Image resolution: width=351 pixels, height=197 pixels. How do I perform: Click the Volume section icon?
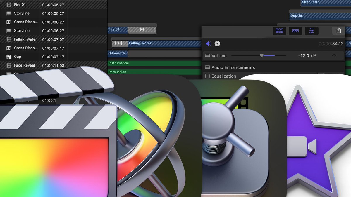pyautogui.click(x=207, y=55)
